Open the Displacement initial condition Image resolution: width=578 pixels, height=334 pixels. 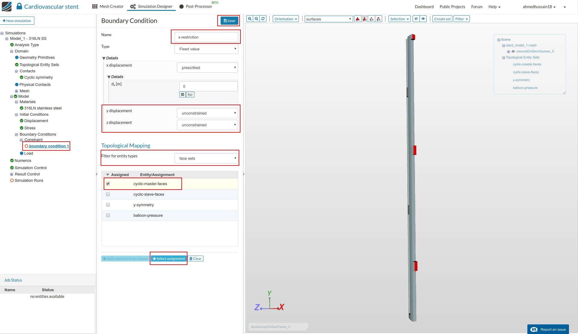coord(34,121)
